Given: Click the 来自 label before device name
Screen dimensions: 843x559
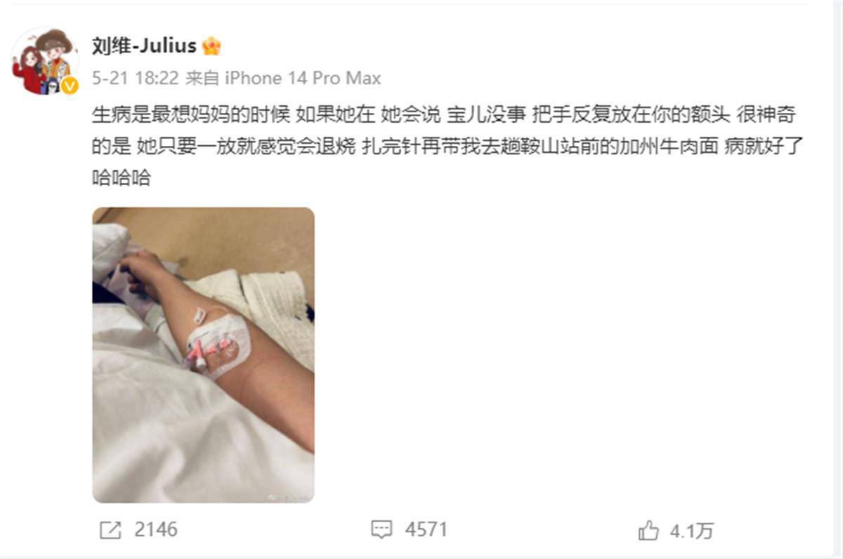Looking at the screenshot, I should (x=203, y=78).
